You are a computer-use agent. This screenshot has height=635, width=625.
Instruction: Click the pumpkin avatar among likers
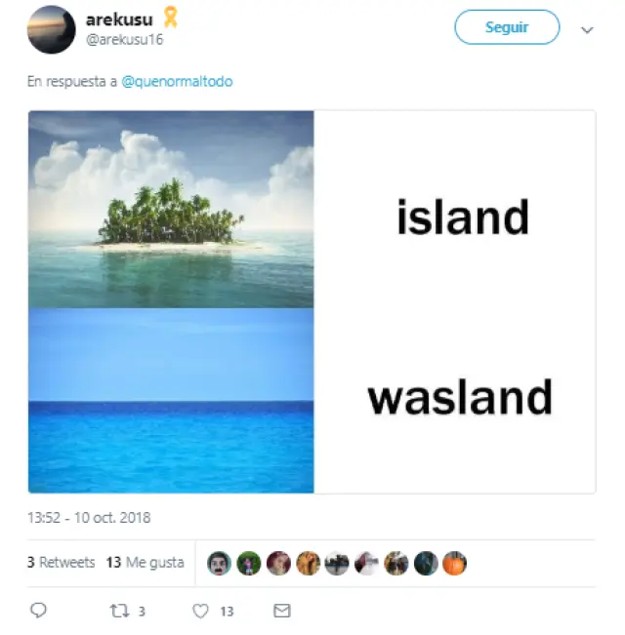tap(455, 563)
